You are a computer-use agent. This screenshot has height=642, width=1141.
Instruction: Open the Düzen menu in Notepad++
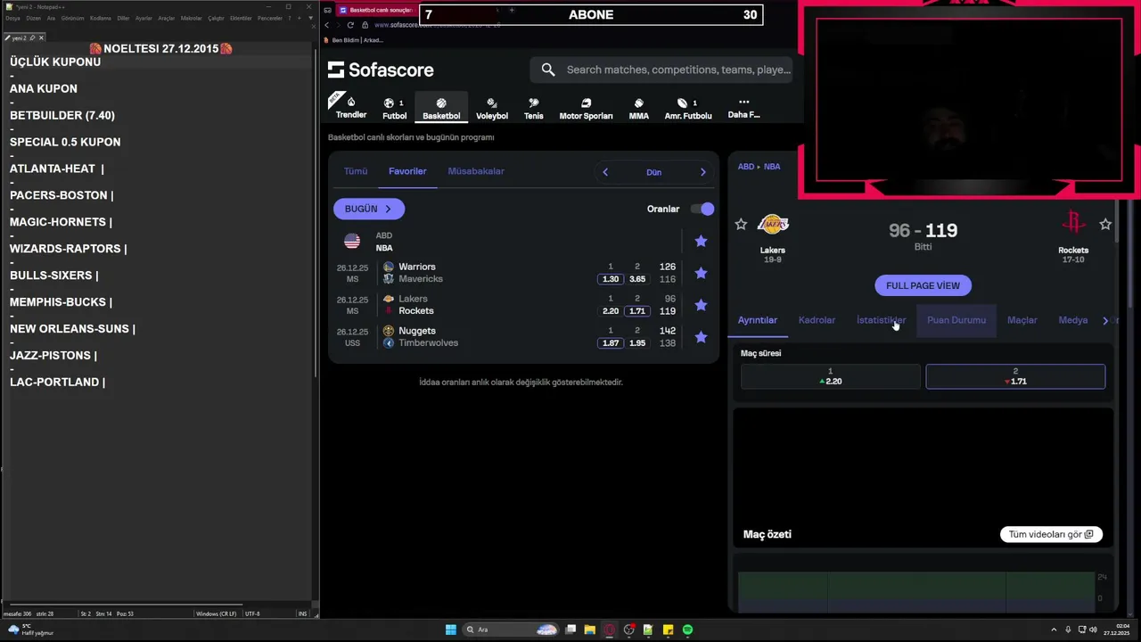(34, 18)
